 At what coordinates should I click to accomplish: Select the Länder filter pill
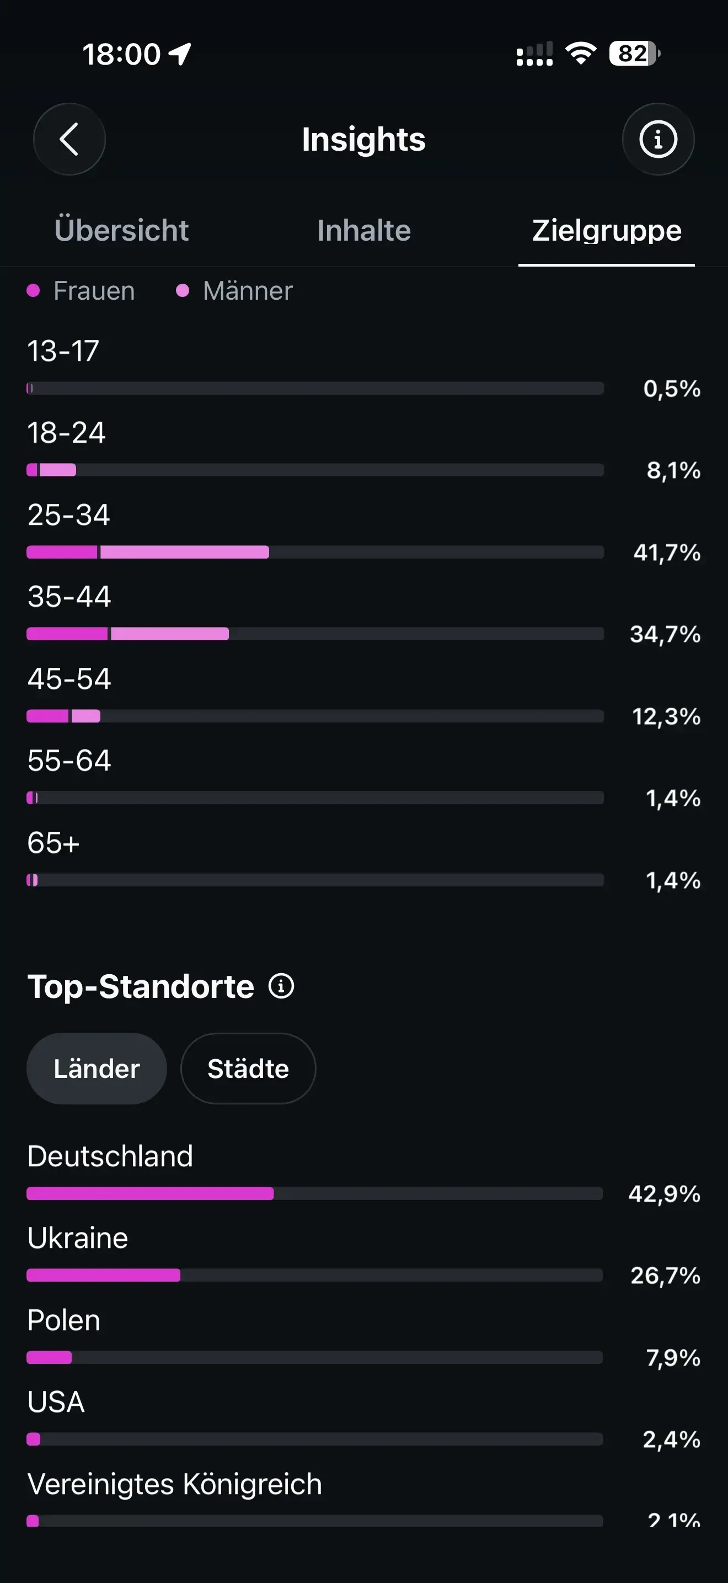[97, 1069]
